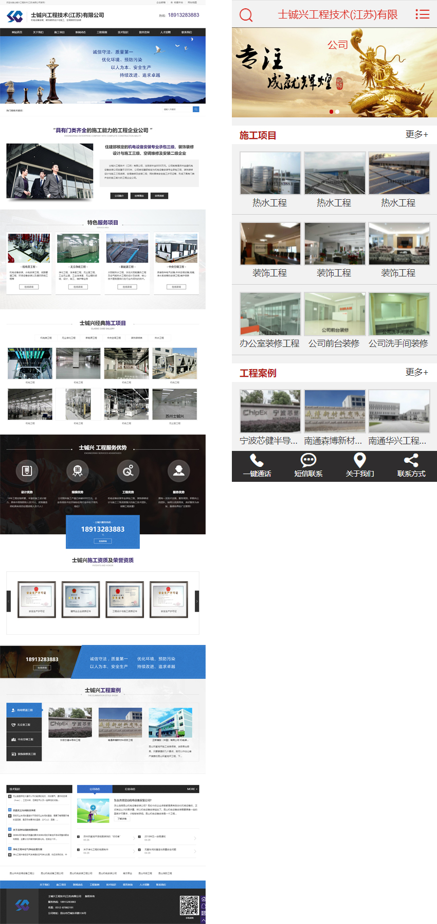Open the mobile hamburger list menu
The image size is (437, 924).
click(x=422, y=14)
